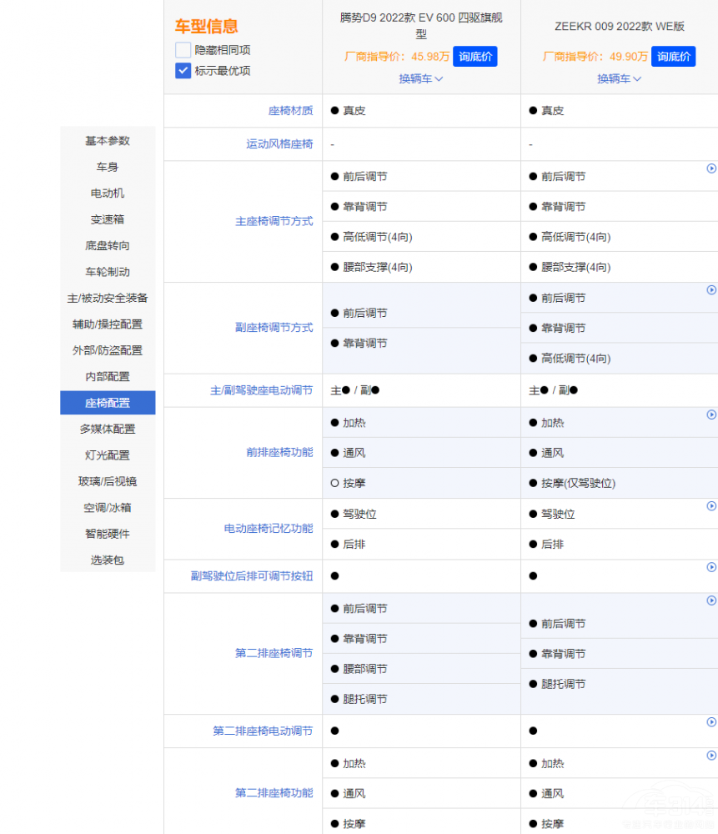
Task: Enable the 隐藏相同项 checkbox
Action: click(182, 50)
